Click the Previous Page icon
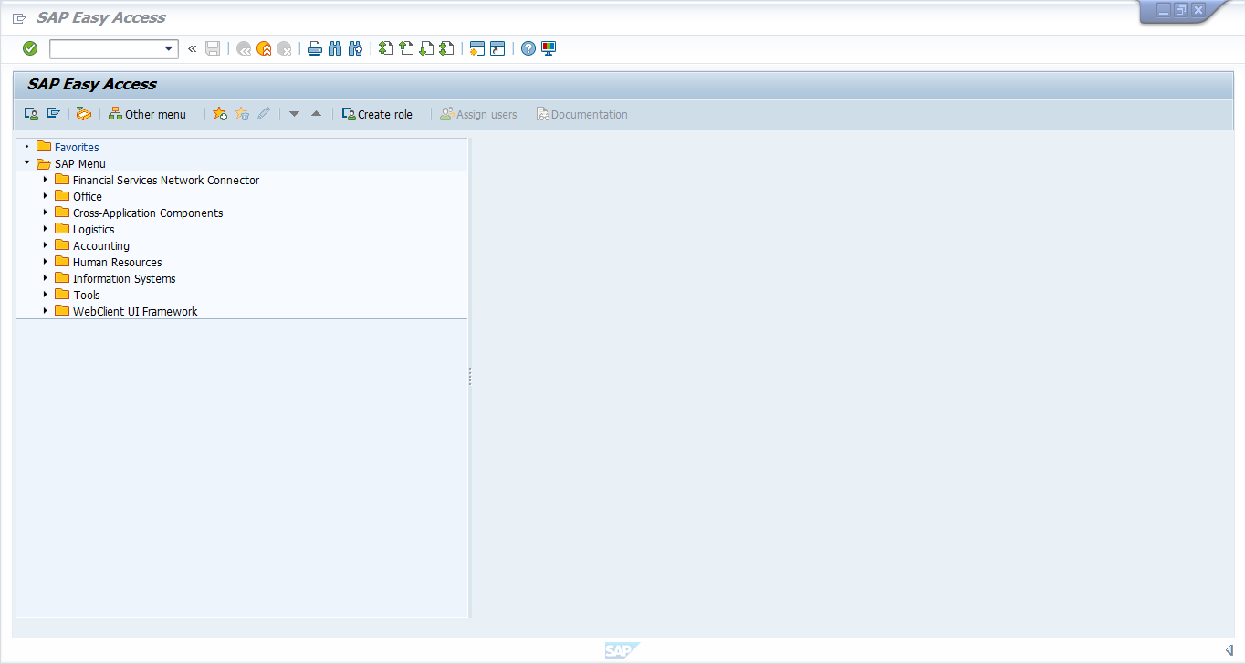Screen dimensions: 1245x664 click(x=406, y=48)
